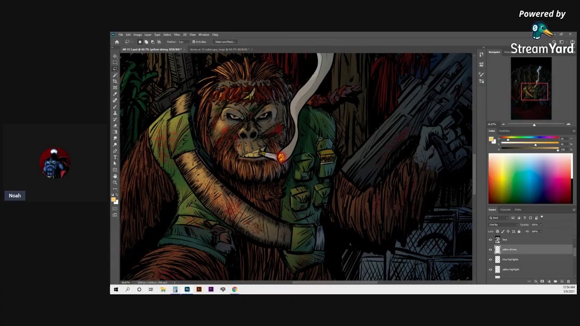The image size is (580, 326).
Task: Select the Zoom tool in the toolbar
Action: [115, 182]
